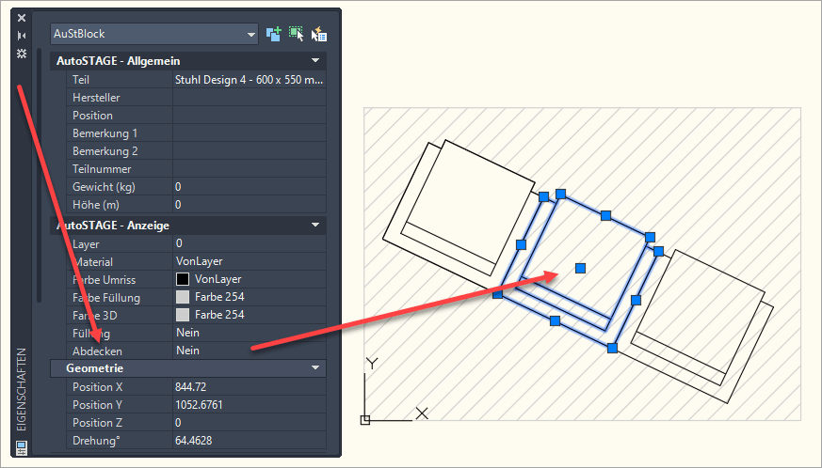The height and width of the screenshot is (468, 822).
Task: Select the Teil row showing Stuhl Design 4
Action: tap(250, 80)
